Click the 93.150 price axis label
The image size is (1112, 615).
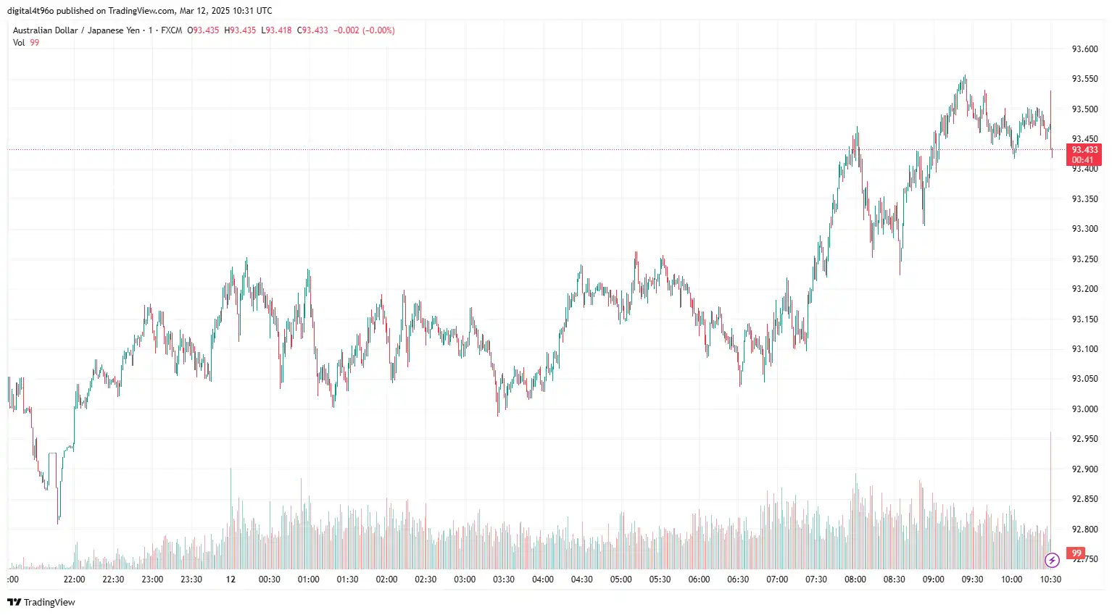coord(1084,319)
